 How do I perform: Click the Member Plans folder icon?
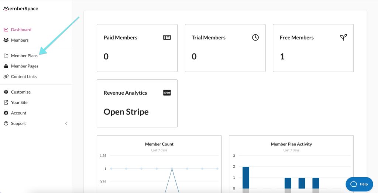click(x=6, y=56)
